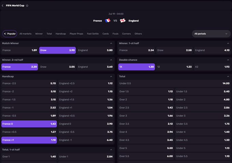Pick 2-nd half England at 3.60
232x163 pixels.
pyautogui.click(x=95, y=67)
